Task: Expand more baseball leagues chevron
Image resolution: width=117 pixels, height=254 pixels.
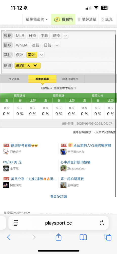Action: tap(66, 36)
